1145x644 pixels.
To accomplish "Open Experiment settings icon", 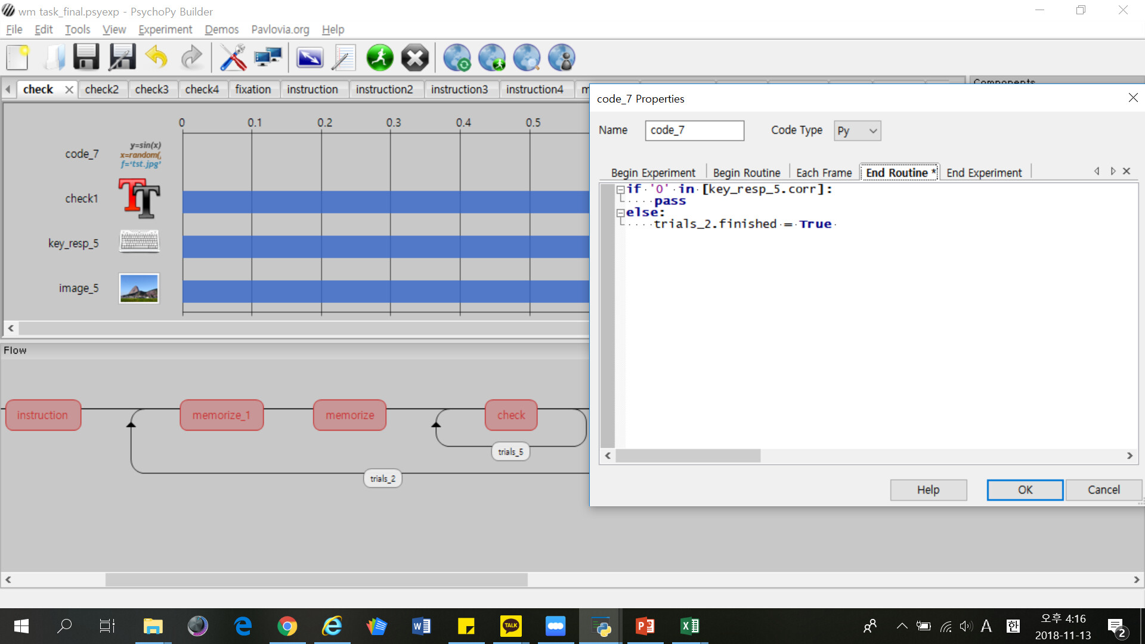I will point(310,58).
